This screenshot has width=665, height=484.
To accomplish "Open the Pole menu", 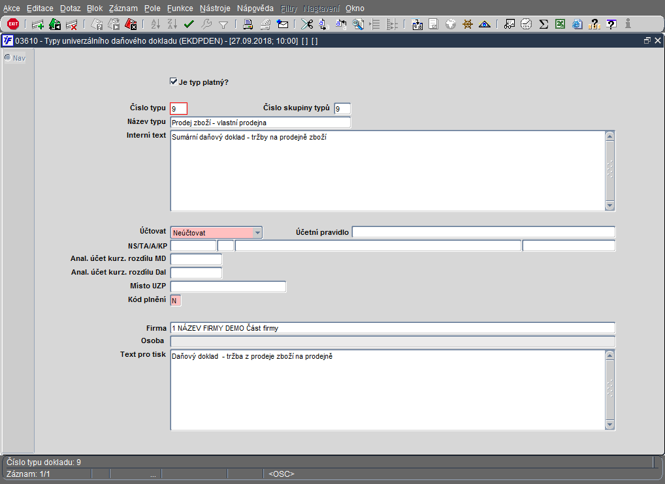I will (152, 8).
